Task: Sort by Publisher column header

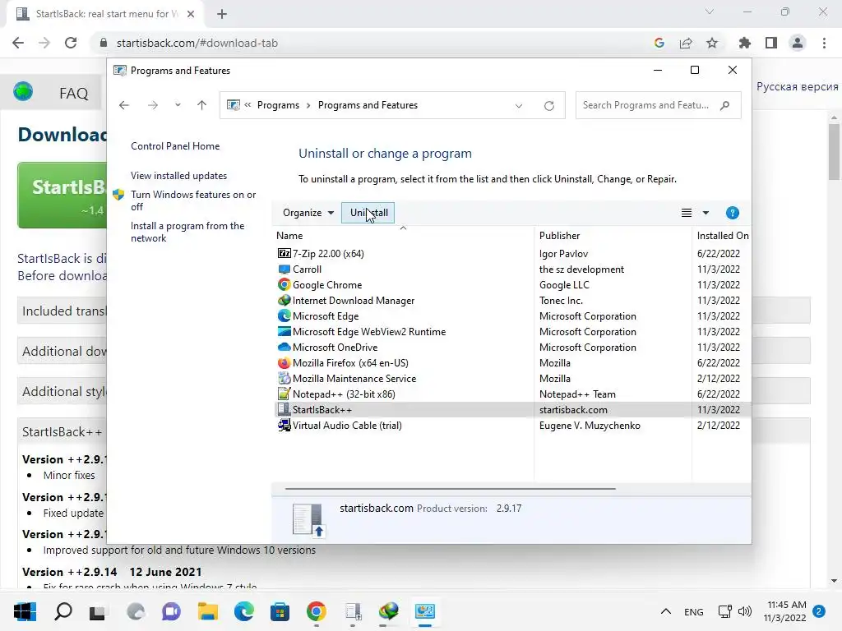Action: [x=613, y=236]
